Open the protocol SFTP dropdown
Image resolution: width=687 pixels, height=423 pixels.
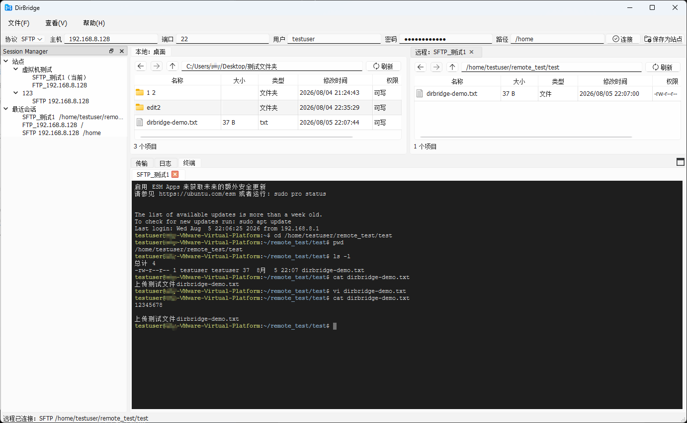click(32, 39)
